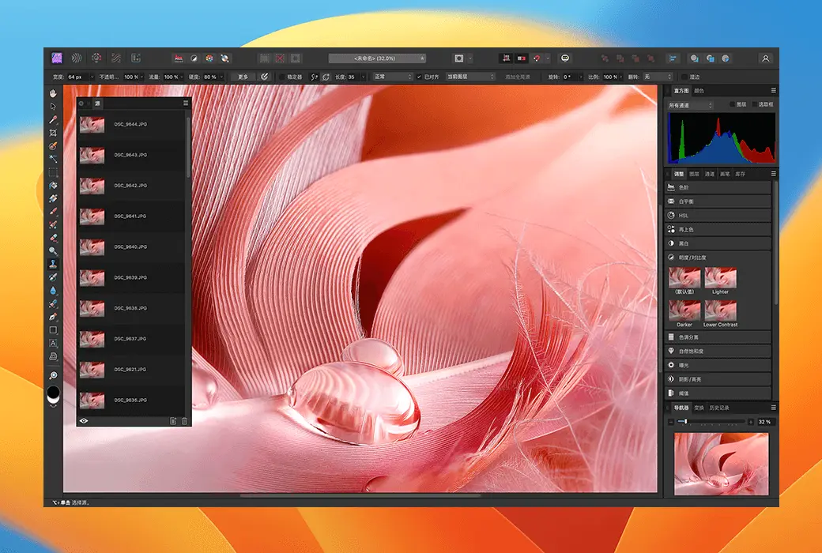Select the Blur water drop tool

pyautogui.click(x=53, y=291)
